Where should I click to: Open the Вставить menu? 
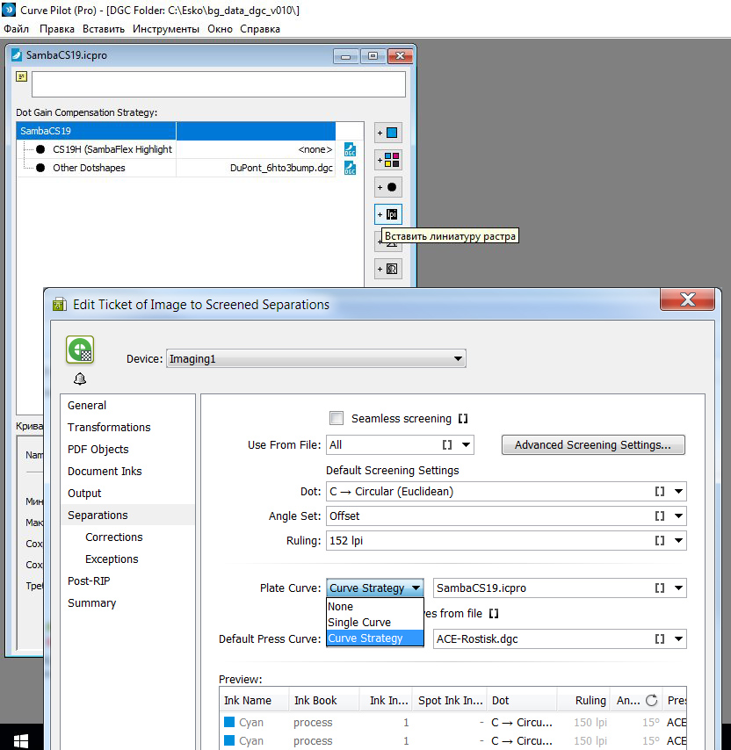[x=104, y=29]
